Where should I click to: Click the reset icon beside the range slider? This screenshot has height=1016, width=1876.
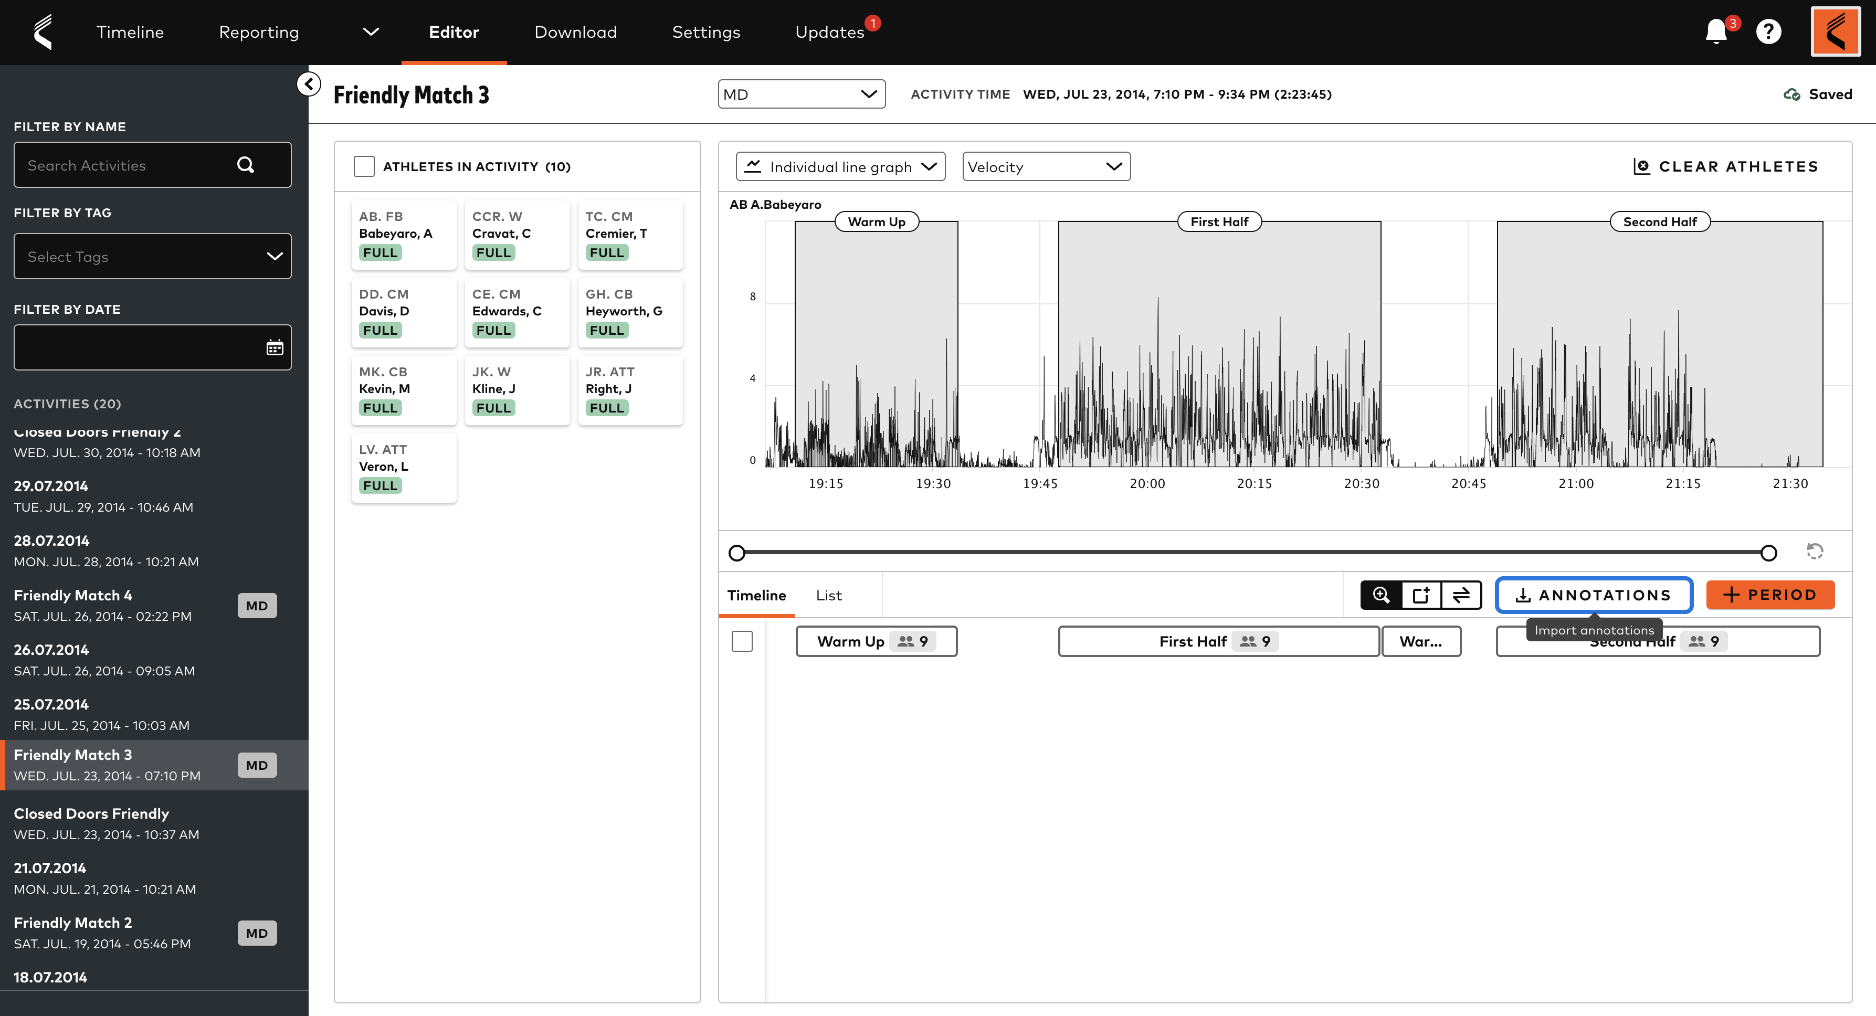(1815, 552)
